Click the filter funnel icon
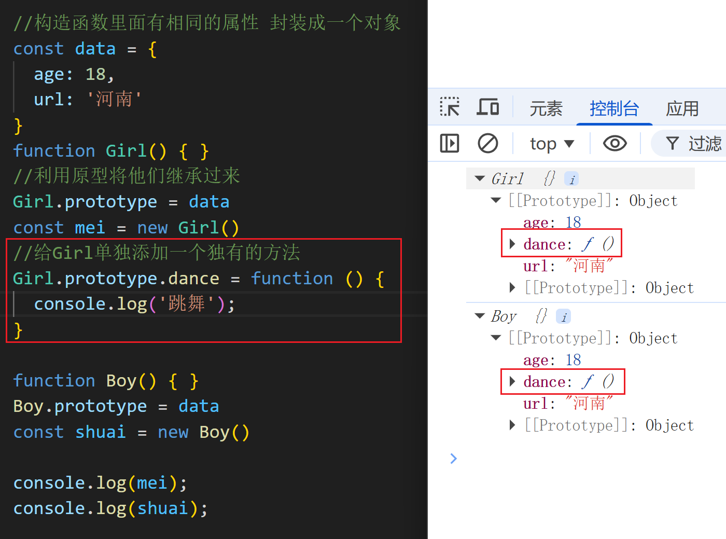 [672, 143]
